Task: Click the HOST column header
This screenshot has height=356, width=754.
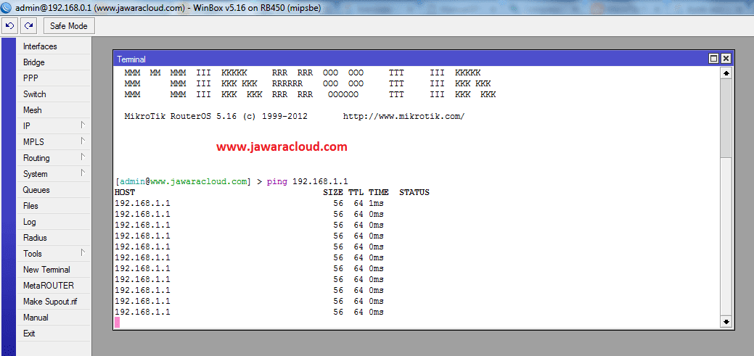Action: pyautogui.click(x=125, y=192)
